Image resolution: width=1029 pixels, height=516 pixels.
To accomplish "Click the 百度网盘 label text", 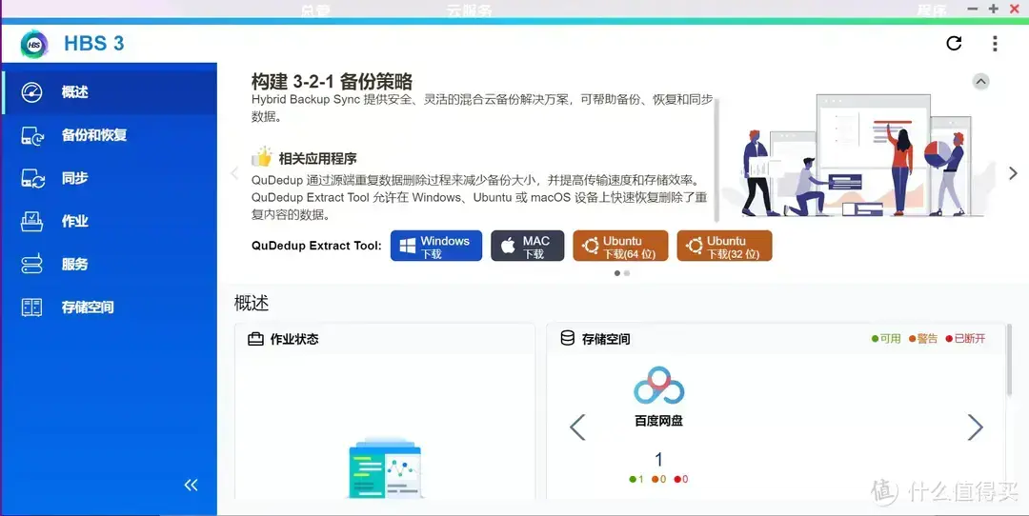I will tap(659, 421).
